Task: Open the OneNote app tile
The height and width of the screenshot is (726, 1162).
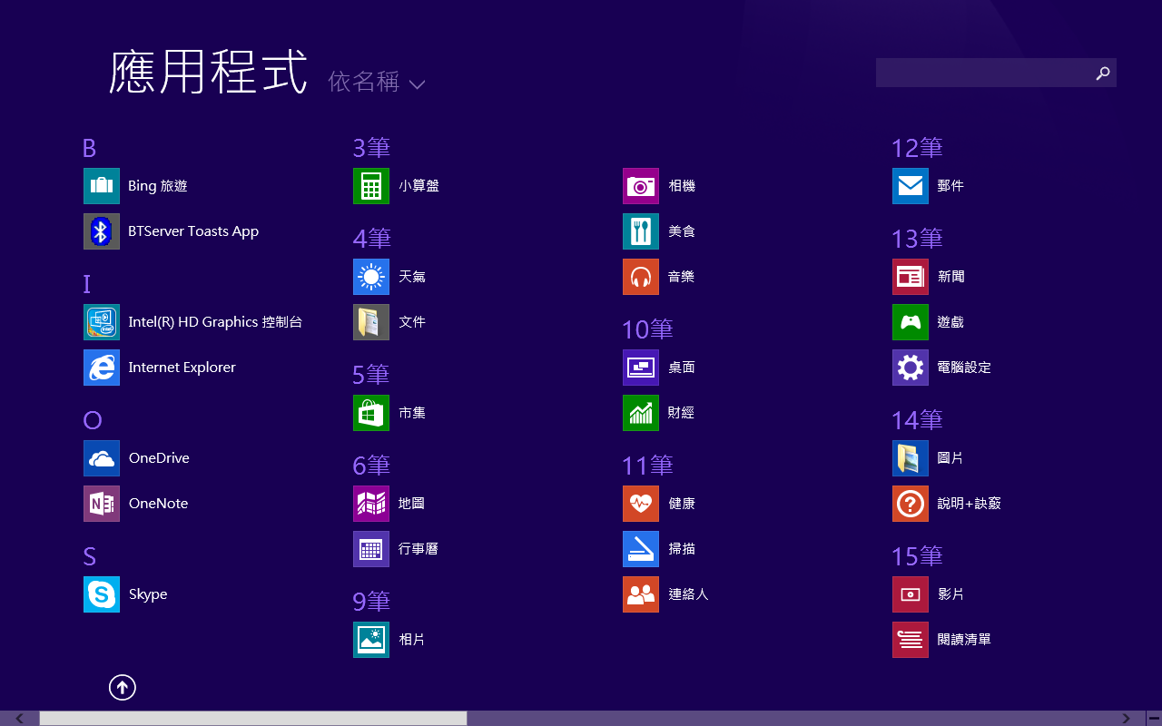Action: point(102,504)
